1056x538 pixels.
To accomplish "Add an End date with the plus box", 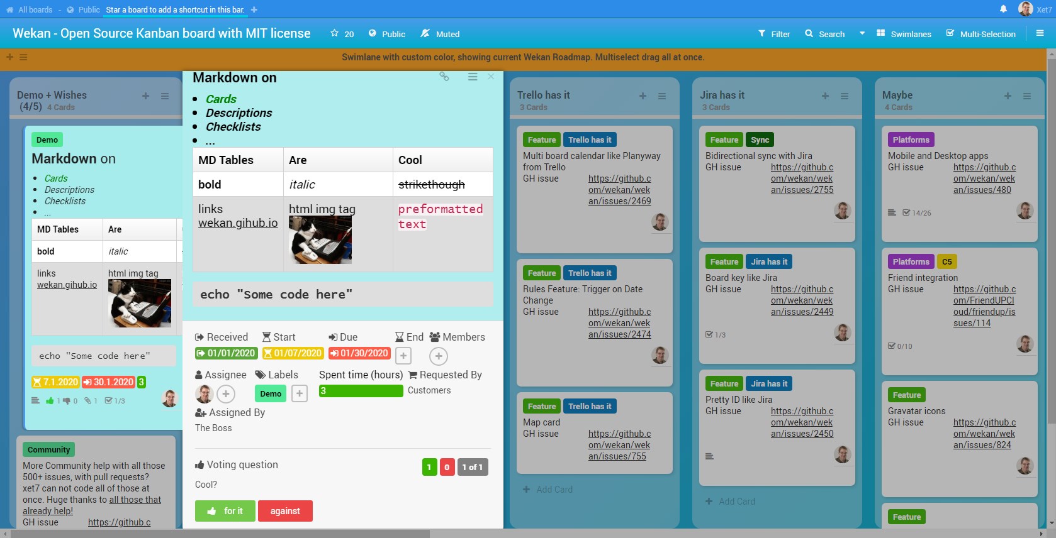I will pyautogui.click(x=403, y=356).
